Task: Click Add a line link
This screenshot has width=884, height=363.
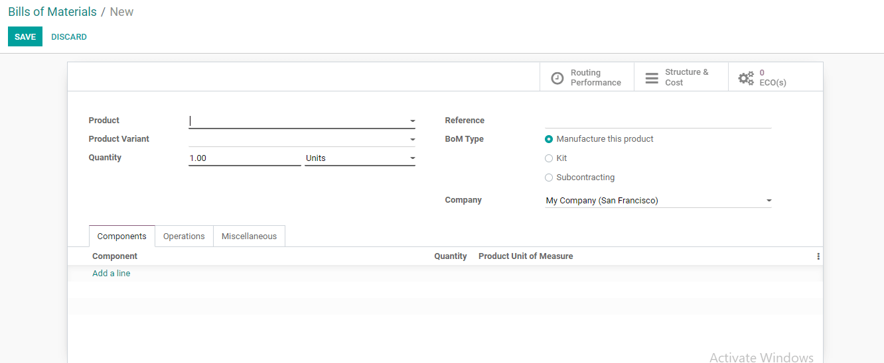Action: click(x=111, y=274)
